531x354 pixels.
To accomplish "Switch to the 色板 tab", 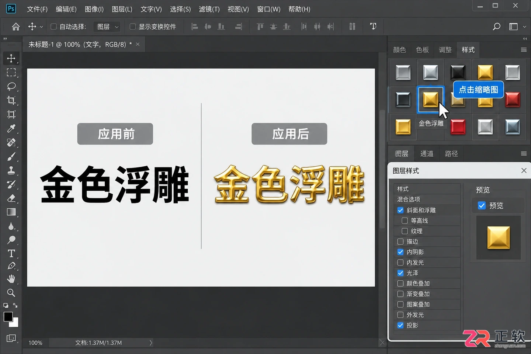I will (422, 50).
